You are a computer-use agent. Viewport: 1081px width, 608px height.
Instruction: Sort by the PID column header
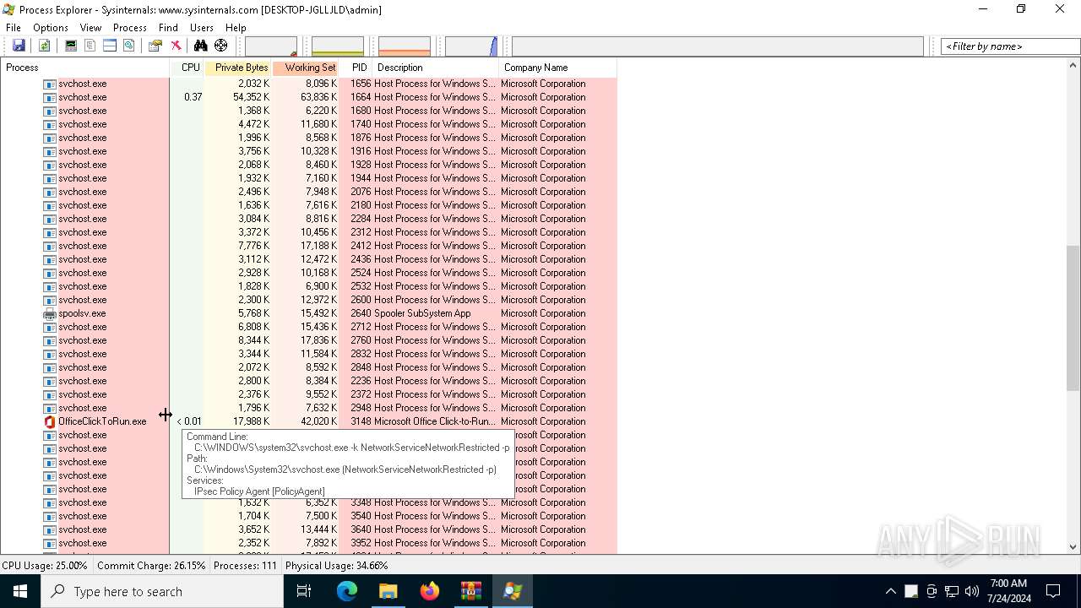(x=356, y=68)
